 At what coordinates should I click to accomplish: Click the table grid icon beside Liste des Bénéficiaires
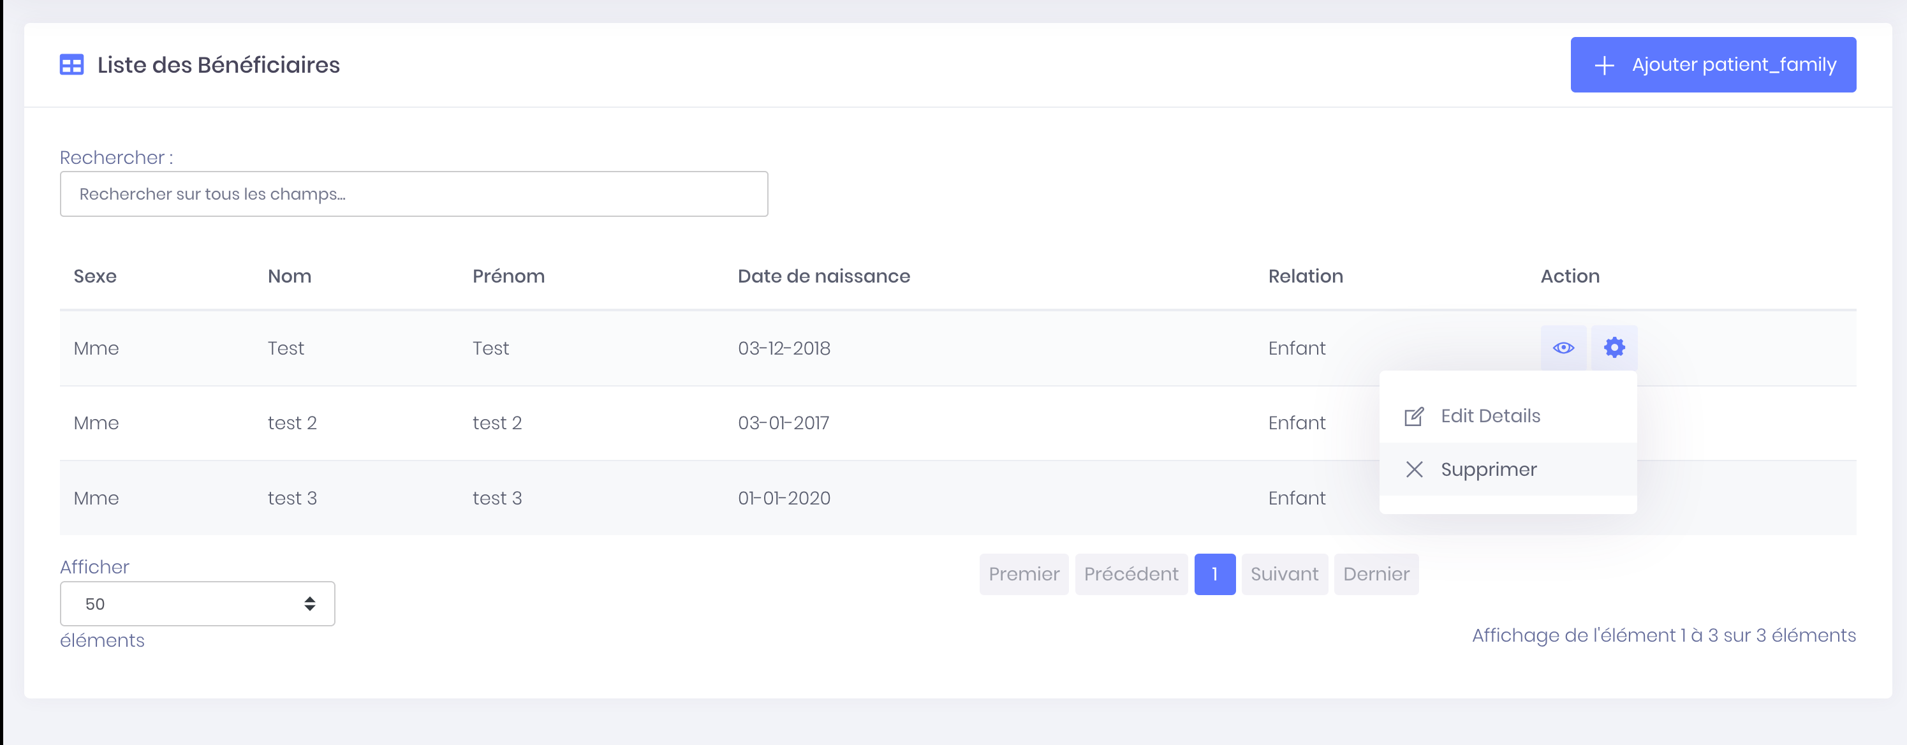coord(72,65)
